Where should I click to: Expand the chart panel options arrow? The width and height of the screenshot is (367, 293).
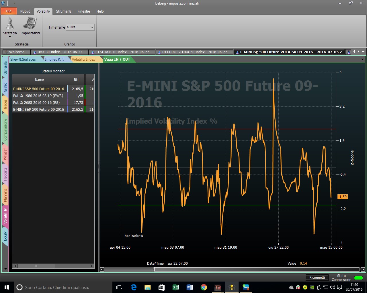(362, 60)
